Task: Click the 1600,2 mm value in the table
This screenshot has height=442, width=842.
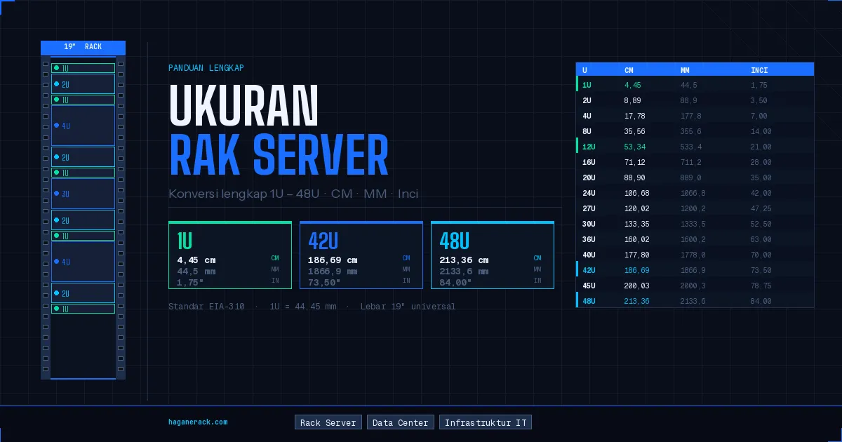Action: click(x=693, y=239)
